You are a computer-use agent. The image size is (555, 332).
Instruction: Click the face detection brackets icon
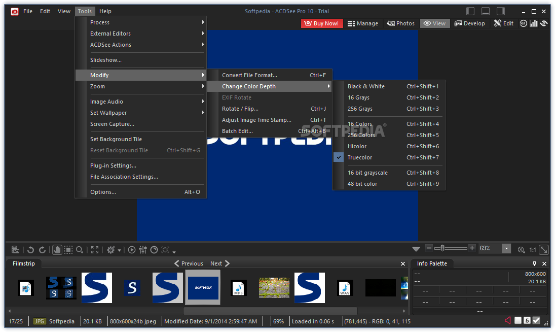coord(165,250)
